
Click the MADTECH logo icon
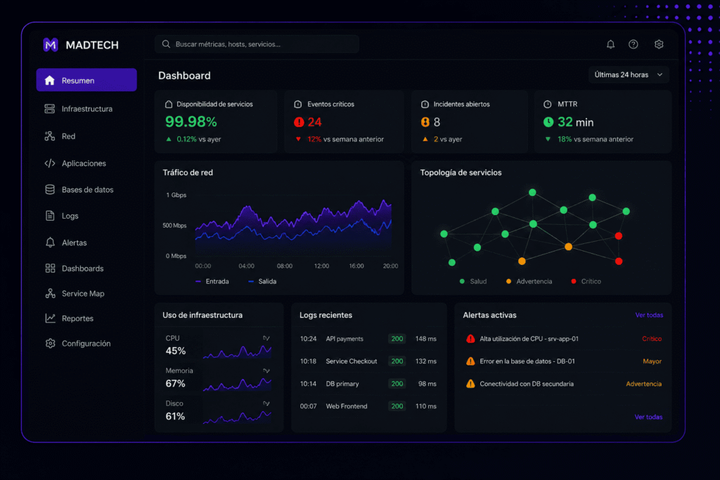coord(51,44)
